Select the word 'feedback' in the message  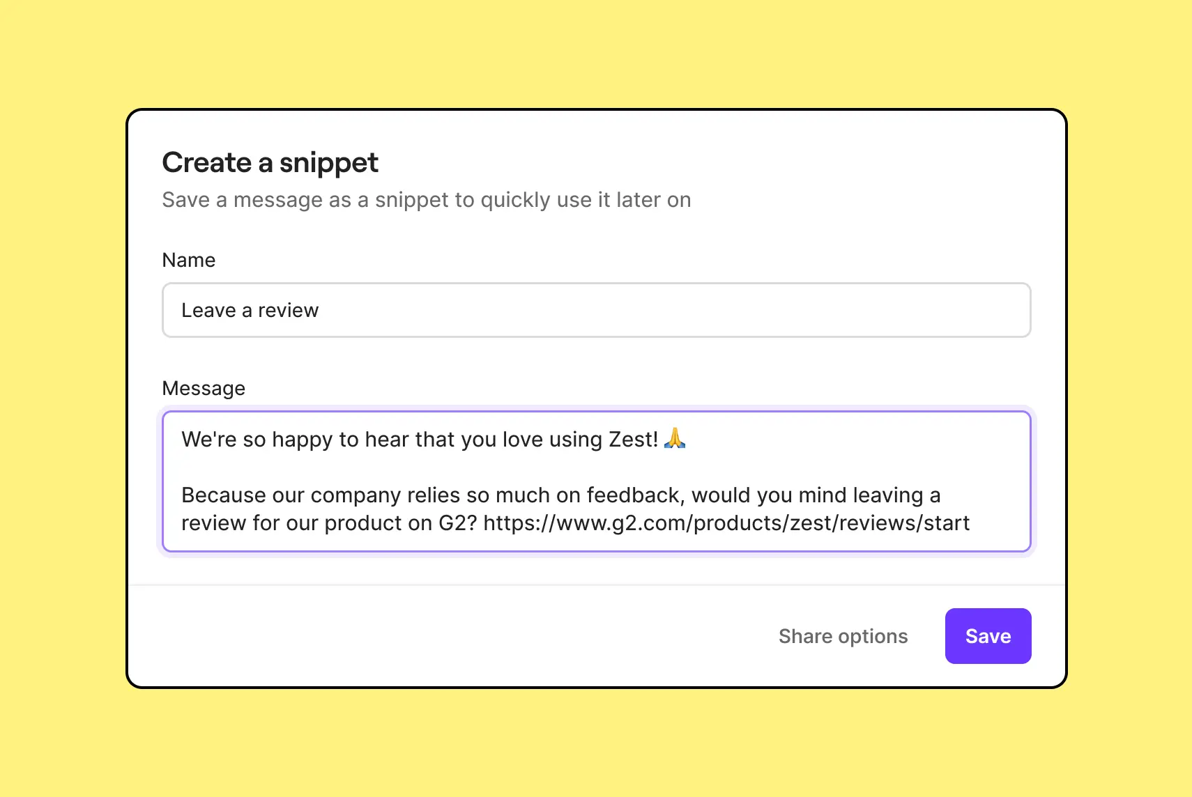[x=632, y=495]
